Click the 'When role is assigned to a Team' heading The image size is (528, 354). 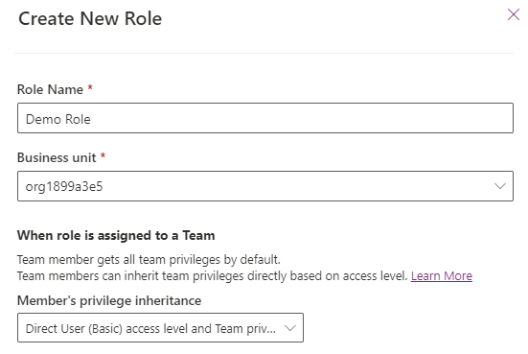point(116,235)
